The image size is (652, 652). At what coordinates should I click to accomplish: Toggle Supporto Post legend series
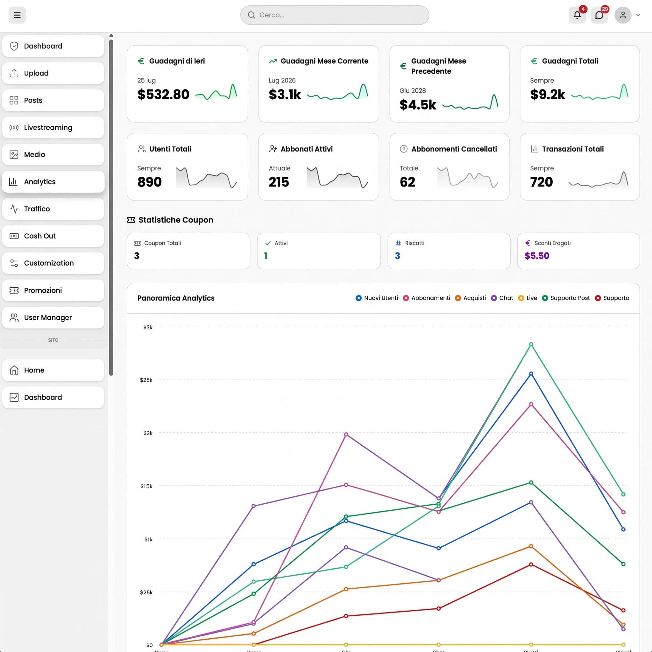pos(566,298)
